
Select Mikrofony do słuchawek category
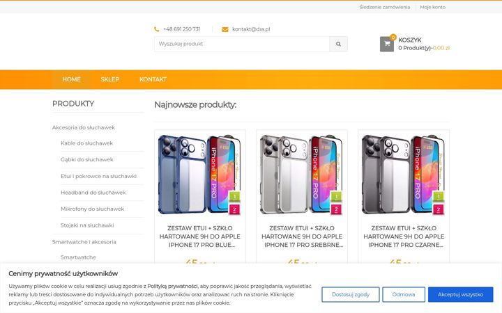92,209
